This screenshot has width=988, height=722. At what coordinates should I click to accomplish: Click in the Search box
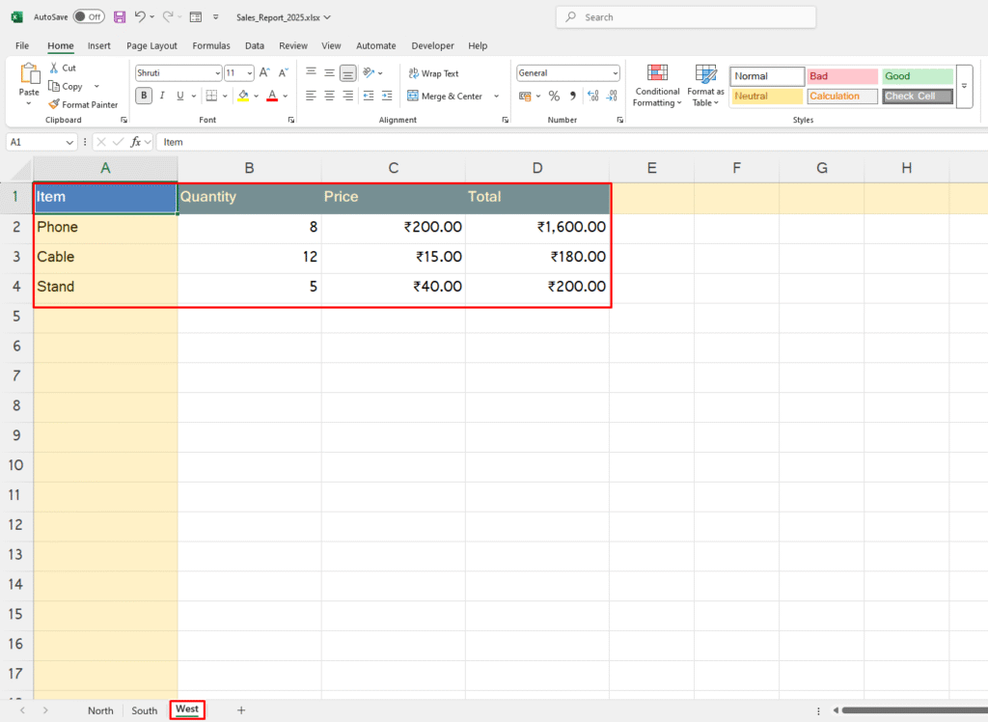tap(686, 17)
